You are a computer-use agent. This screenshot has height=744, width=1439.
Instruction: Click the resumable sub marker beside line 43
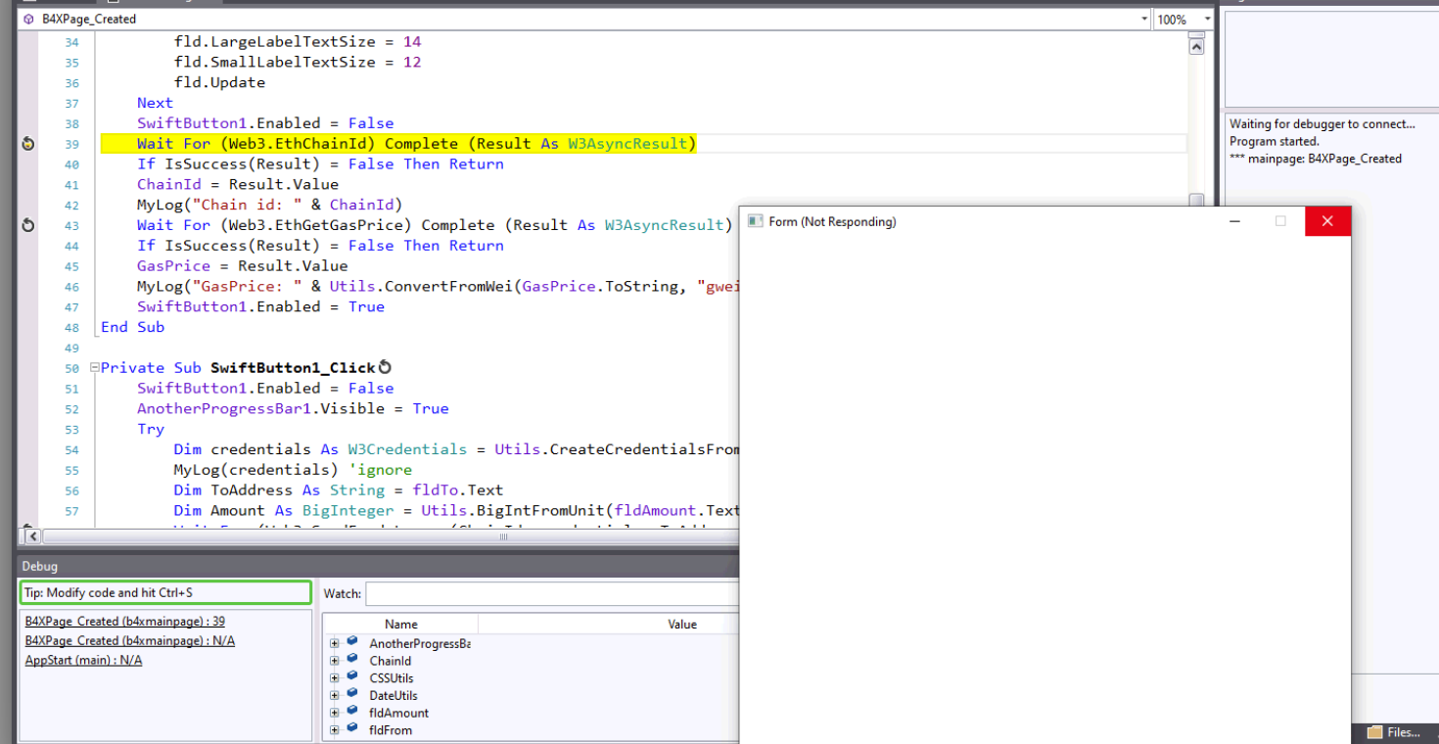[27, 225]
